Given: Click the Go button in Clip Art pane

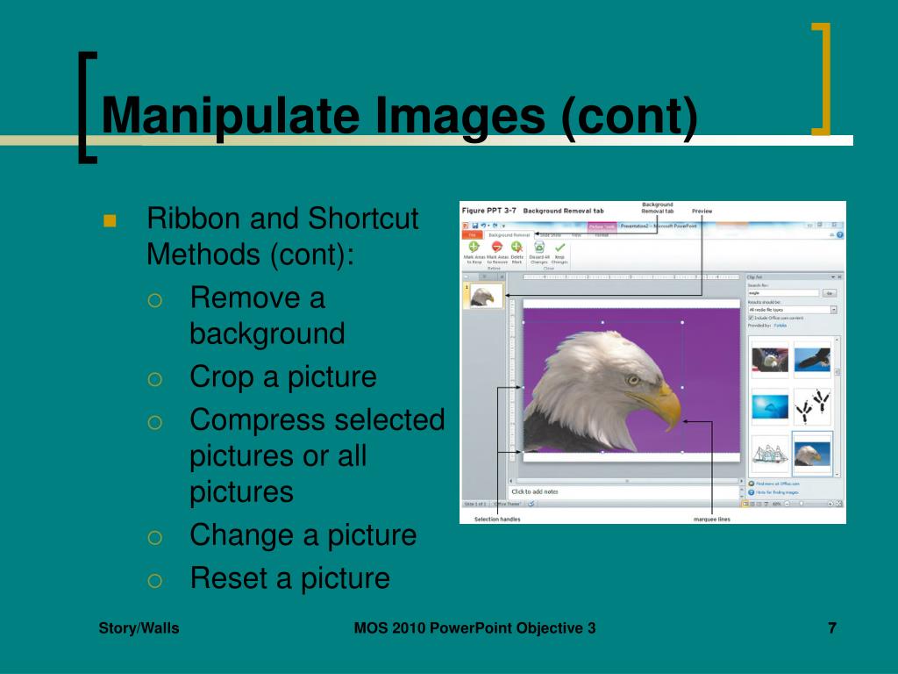Looking at the screenshot, I should pos(830,293).
